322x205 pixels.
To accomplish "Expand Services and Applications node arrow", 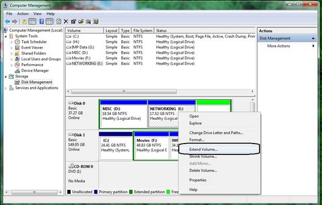I will click(6, 88).
